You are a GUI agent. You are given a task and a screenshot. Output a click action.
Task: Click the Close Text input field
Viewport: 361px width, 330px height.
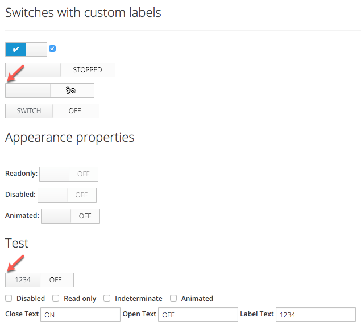pos(80,315)
